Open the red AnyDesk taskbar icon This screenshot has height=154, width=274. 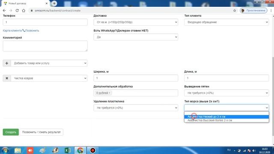coord(30,150)
